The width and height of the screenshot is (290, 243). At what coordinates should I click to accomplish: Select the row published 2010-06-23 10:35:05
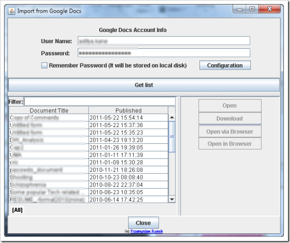[89, 192]
